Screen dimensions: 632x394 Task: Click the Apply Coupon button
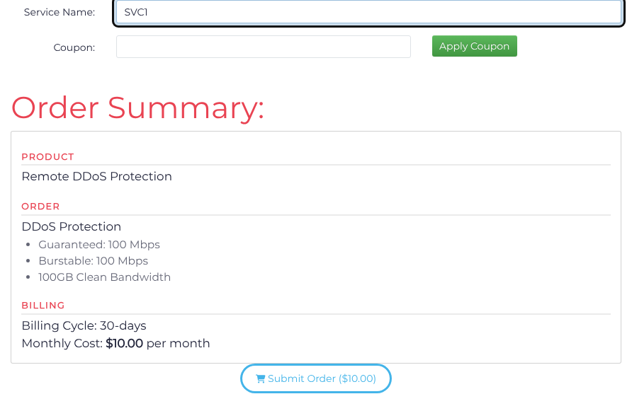[x=475, y=46]
